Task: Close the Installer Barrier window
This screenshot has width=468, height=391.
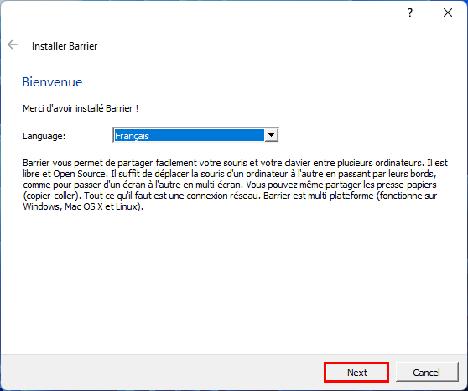Action: pos(448,13)
